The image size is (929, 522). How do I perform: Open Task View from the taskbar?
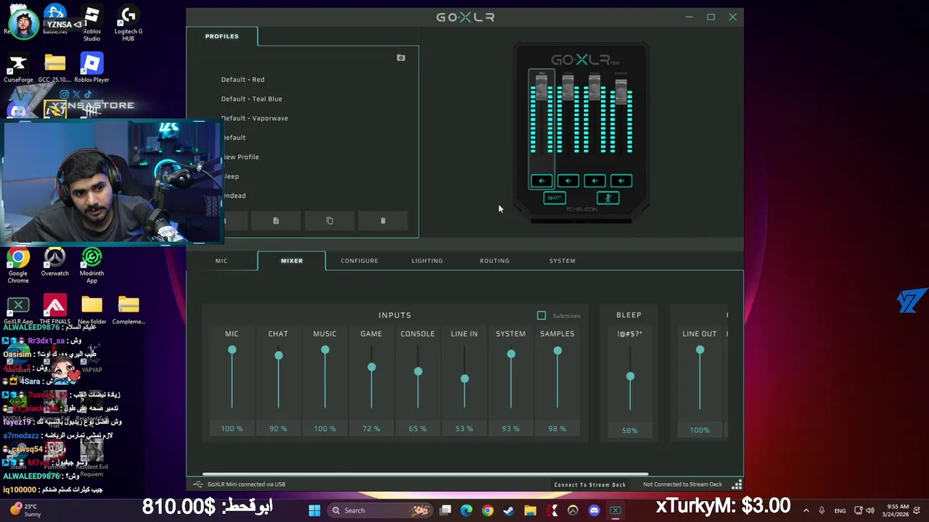tap(445, 510)
